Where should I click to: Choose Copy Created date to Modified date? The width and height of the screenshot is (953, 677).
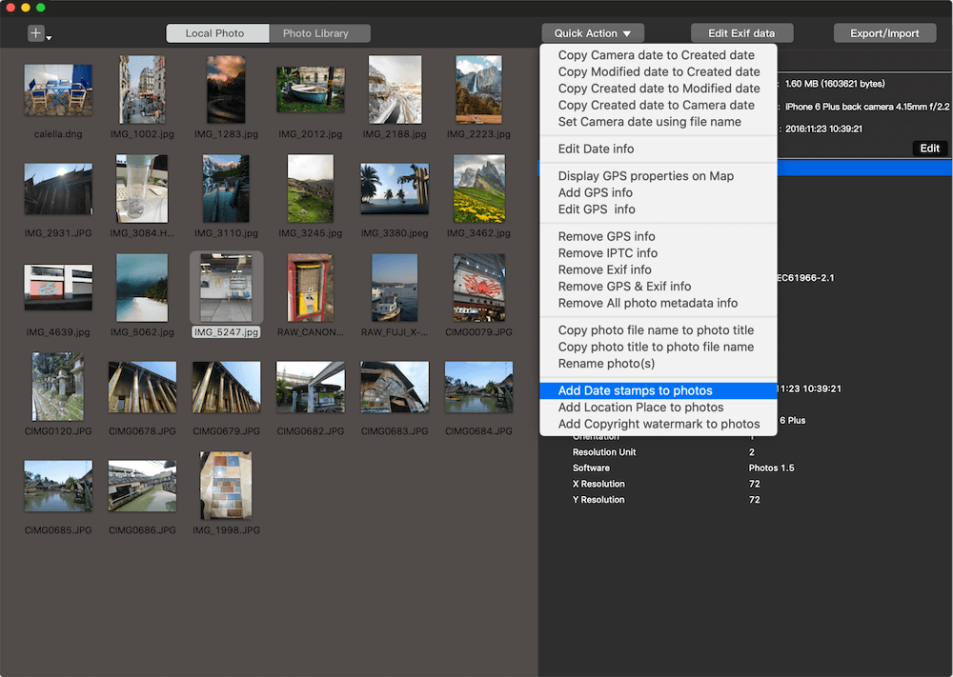pyautogui.click(x=659, y=89)
